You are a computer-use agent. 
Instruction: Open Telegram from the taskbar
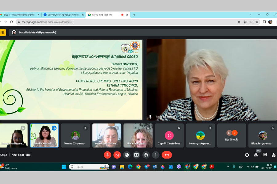[x=147, y=167]
